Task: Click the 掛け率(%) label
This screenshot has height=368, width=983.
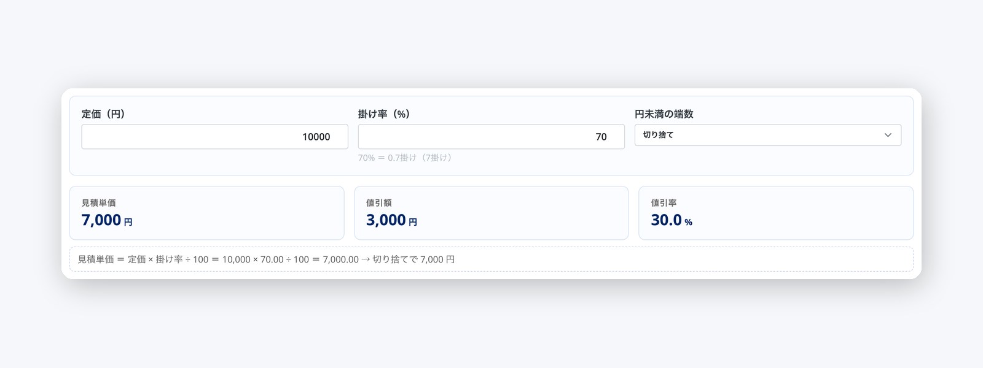Action: 384,114
